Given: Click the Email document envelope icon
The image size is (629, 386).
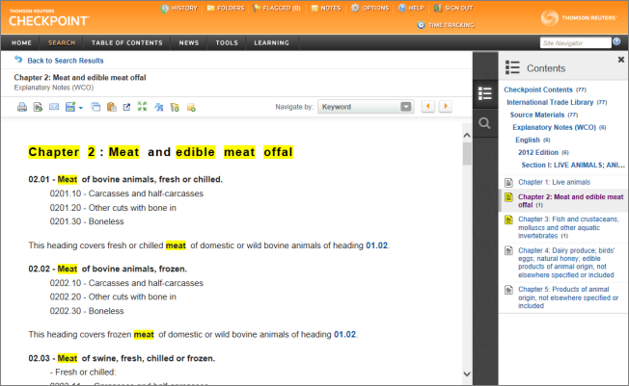Looking at the screenshot, I should [54, 107].
